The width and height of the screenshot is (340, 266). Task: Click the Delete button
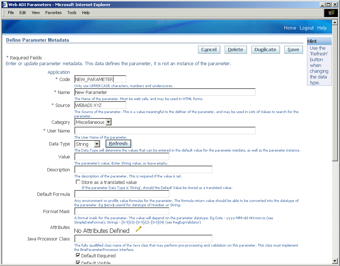click(235, 50)
